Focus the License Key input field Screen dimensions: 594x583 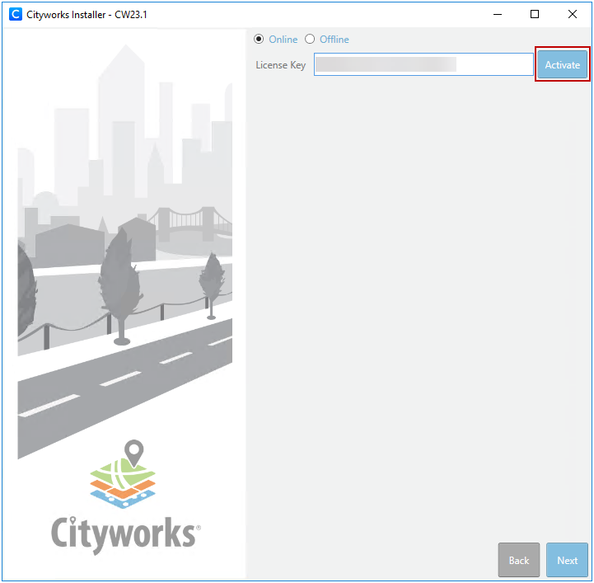click(x=423, y=65)
